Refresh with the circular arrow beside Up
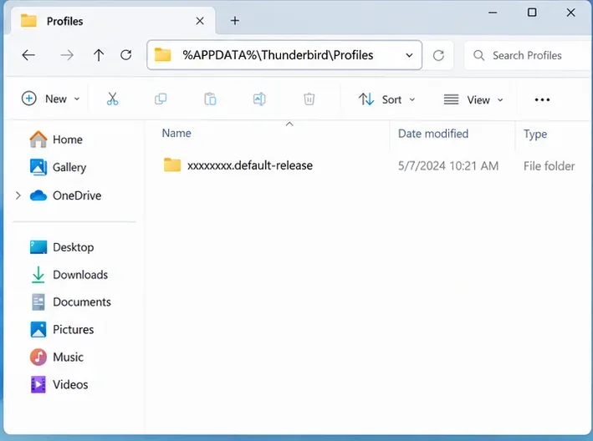 point(126,55)
